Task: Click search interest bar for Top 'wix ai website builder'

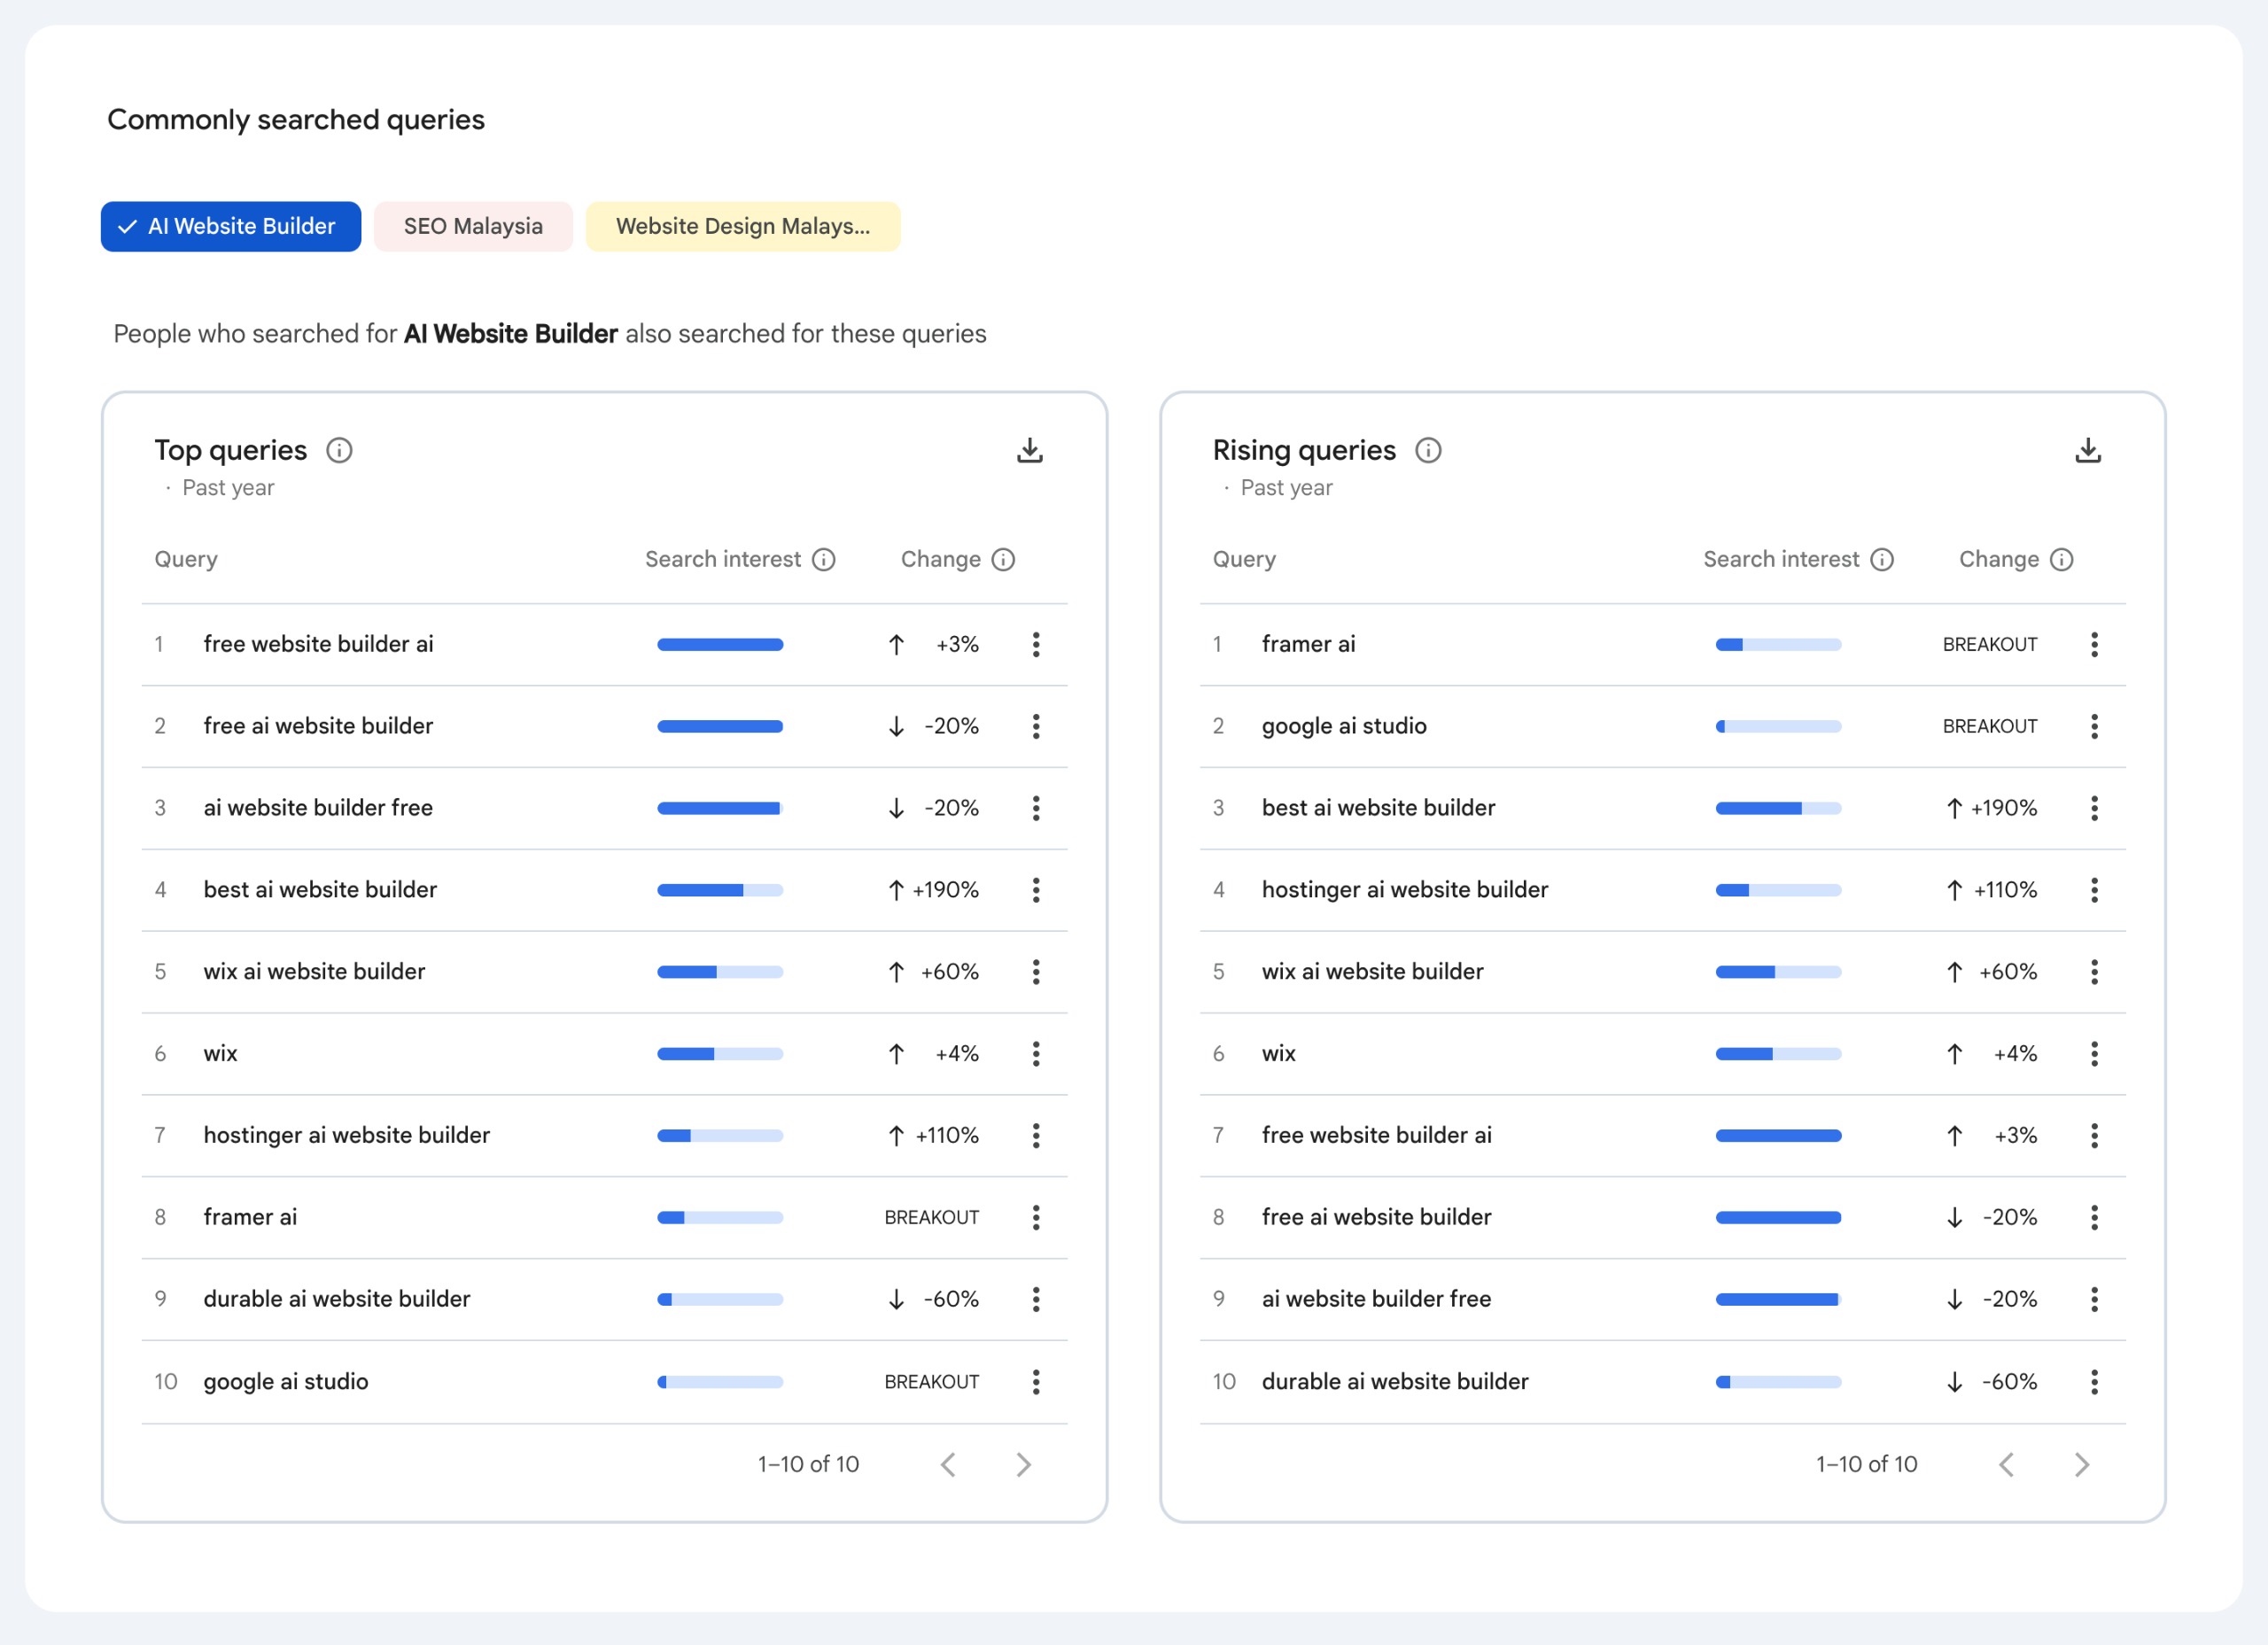Action: 719,971
